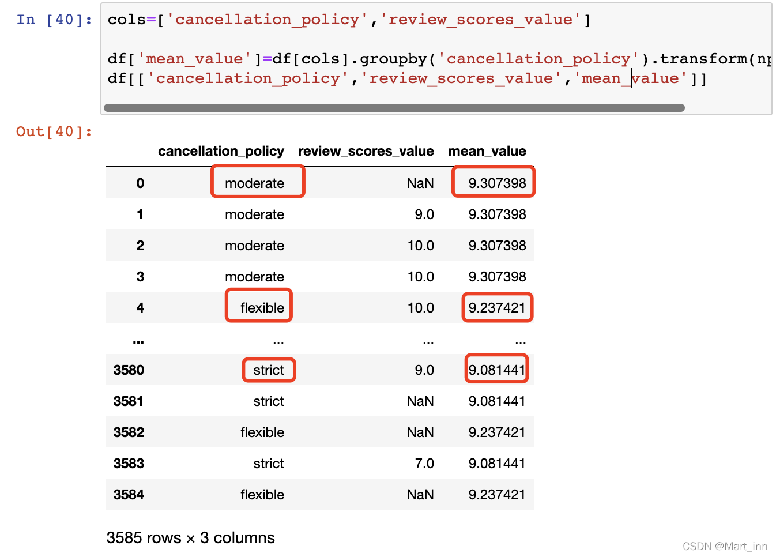Click 'moderate' cell in row 0
The image size is (776, 557).
pyautogui.click(x=254, y=183)
